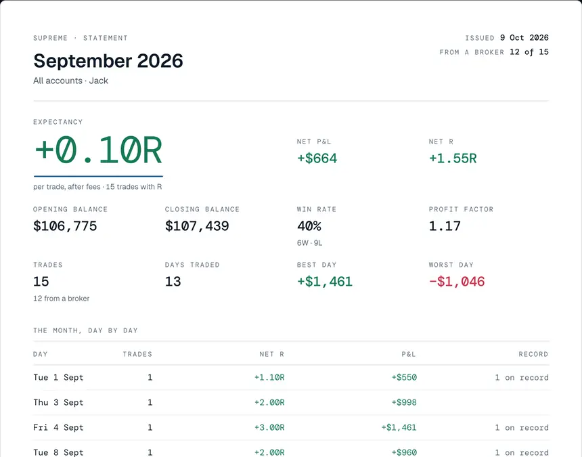Click +$550 in the Tue 1 Sept row
The image size is (582, 457).
[404, 378]
